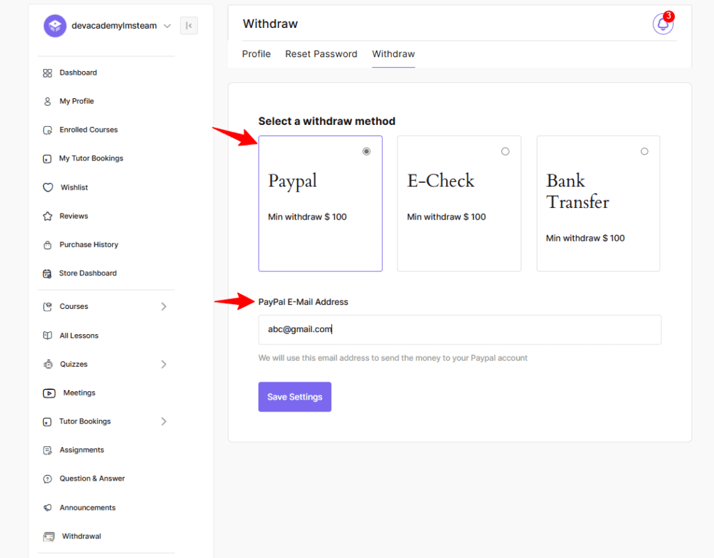Select the Paypal withdraw method radio button
The image size is (714, 558).
(366, 151)
